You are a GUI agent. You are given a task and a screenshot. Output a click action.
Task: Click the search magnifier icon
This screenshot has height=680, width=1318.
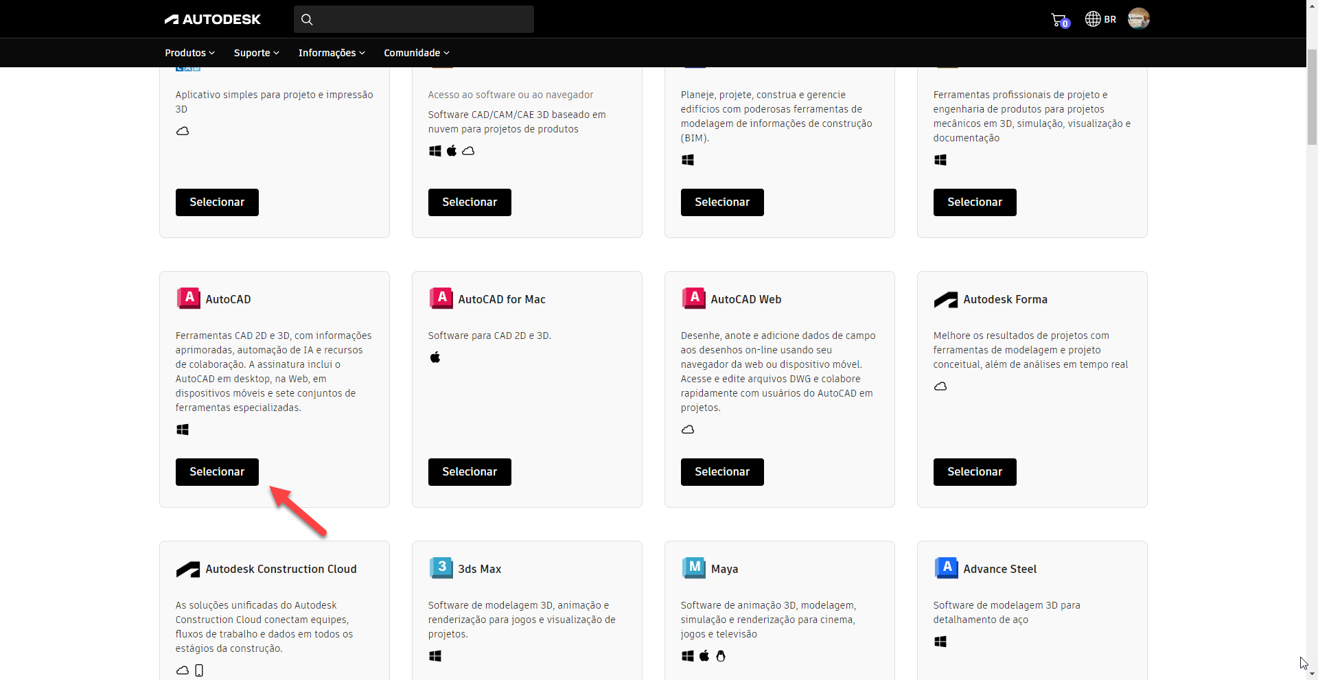click(307, 19)
